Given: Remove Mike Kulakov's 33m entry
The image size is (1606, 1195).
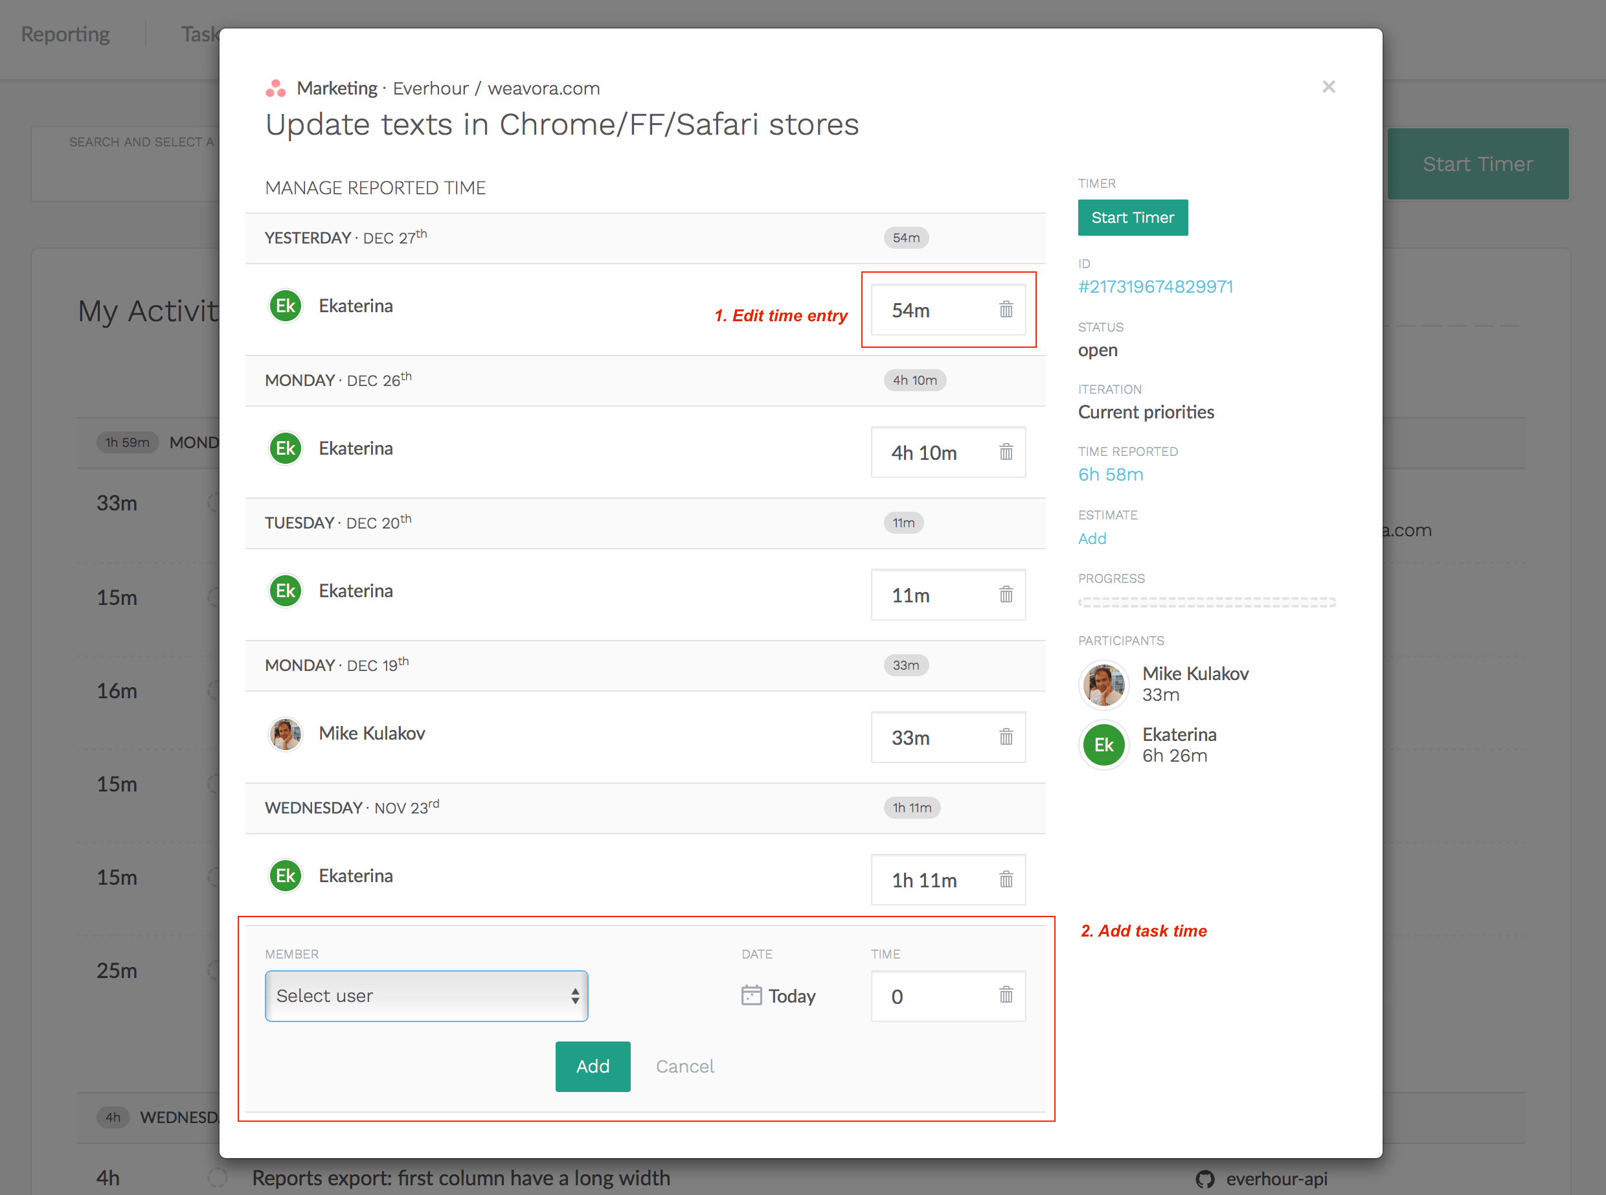Looking at the screenshot, I should 1006,737.
